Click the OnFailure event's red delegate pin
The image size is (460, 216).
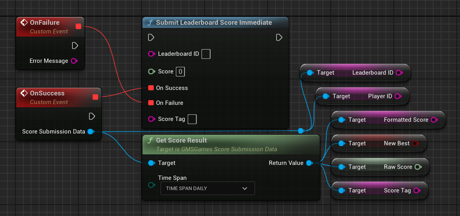[x=78, y=26]
